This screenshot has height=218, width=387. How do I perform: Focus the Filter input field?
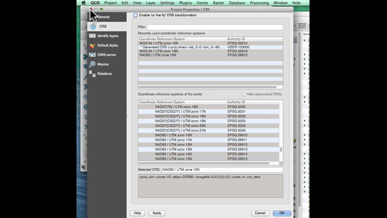(x=215, y=27)
